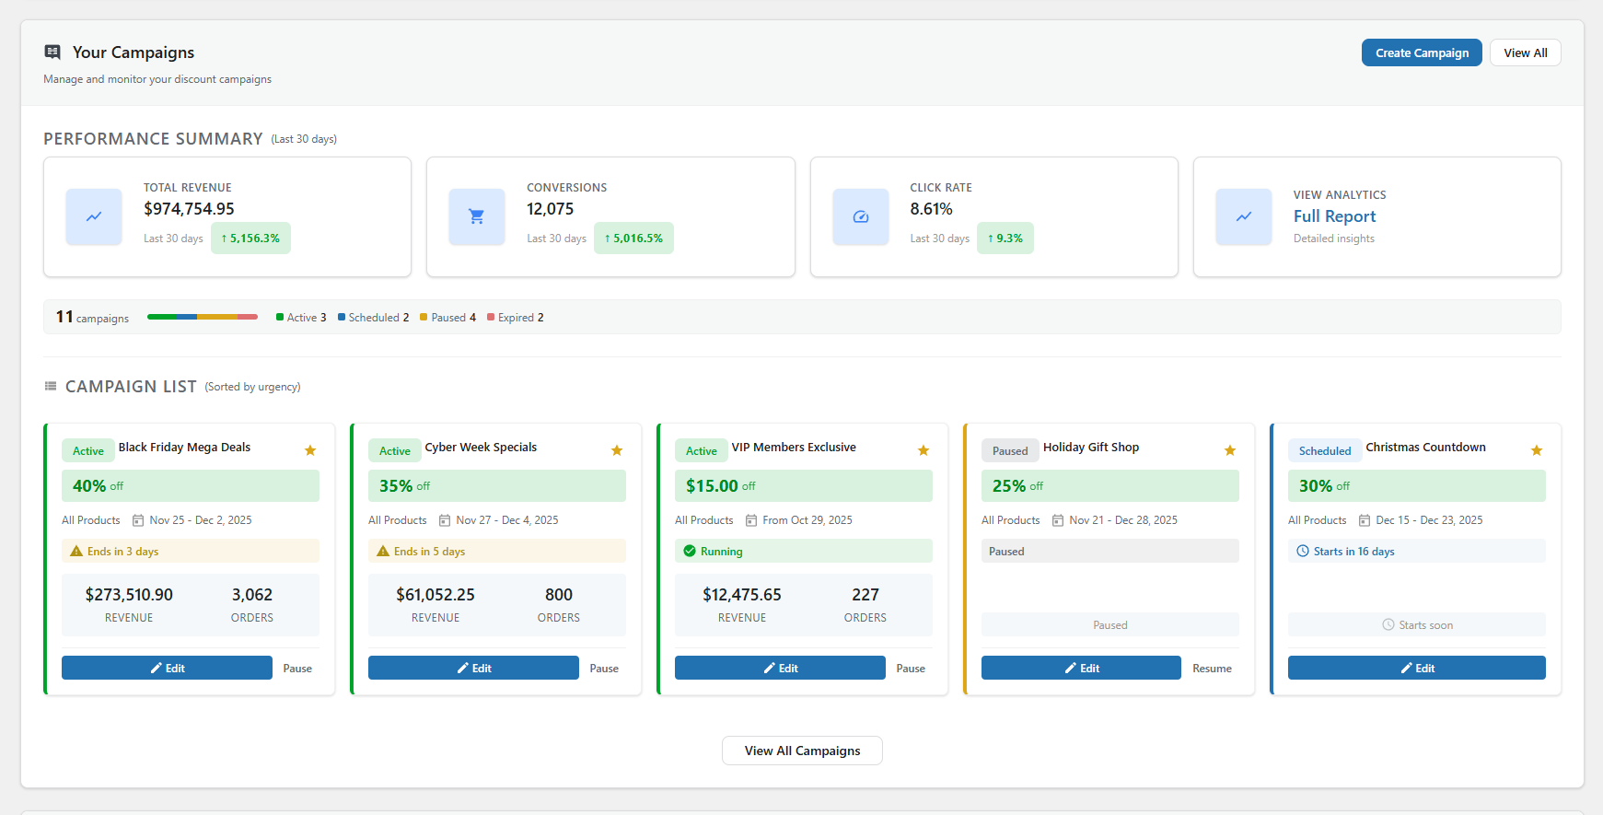
Task: Click revenue figure $273,510.90
Action: tap(129, 595)
